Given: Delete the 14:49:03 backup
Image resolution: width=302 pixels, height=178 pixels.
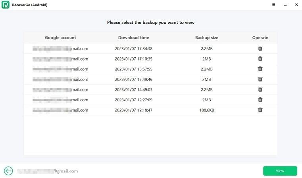Looking at the screenshot, I should point(260,89).
